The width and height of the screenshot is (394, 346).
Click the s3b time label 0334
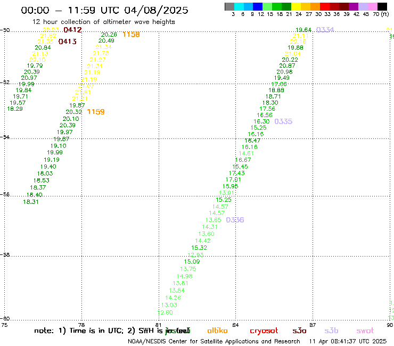click(325, 30)
